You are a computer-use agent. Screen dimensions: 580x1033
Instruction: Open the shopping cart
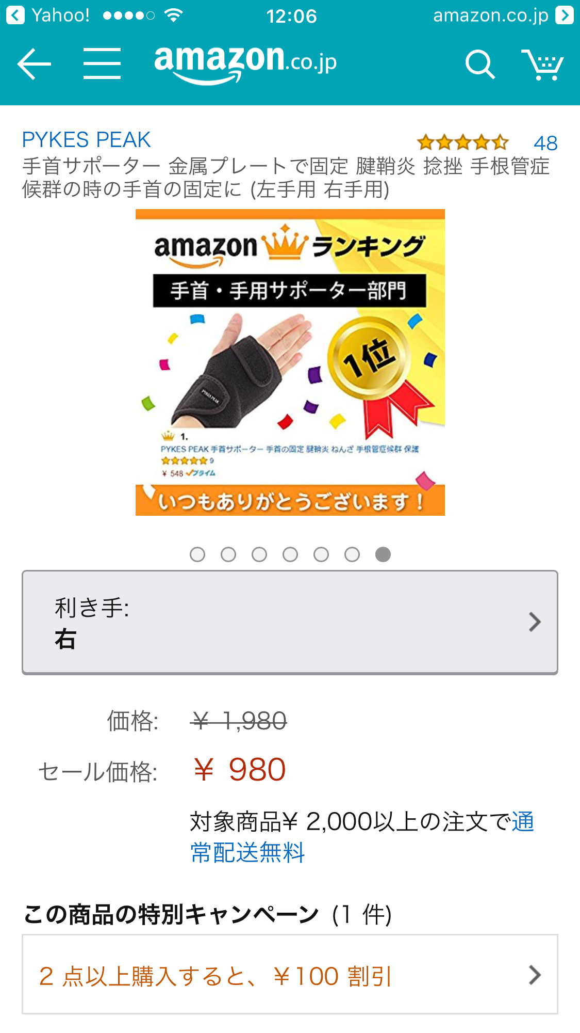coord(542,65)
